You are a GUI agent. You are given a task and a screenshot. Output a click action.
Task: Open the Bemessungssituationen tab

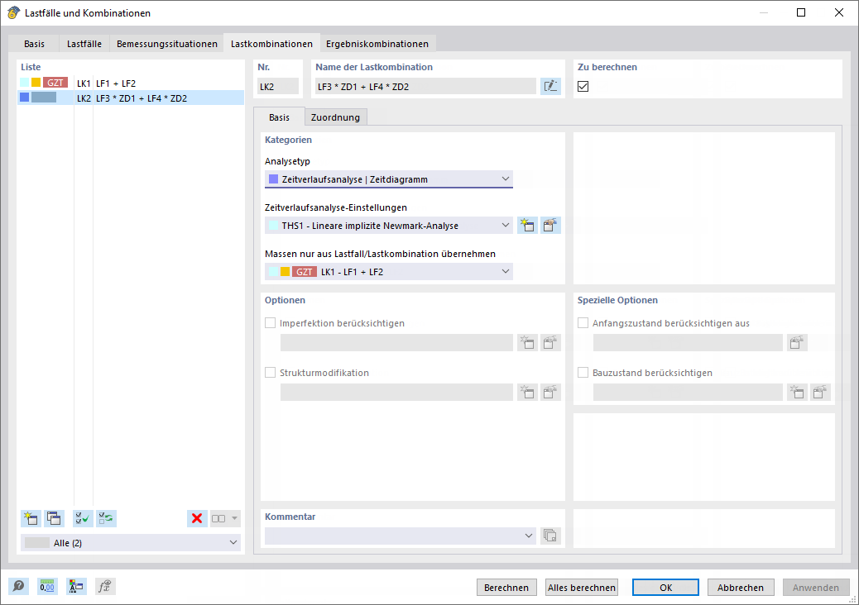tap(167, 44)
